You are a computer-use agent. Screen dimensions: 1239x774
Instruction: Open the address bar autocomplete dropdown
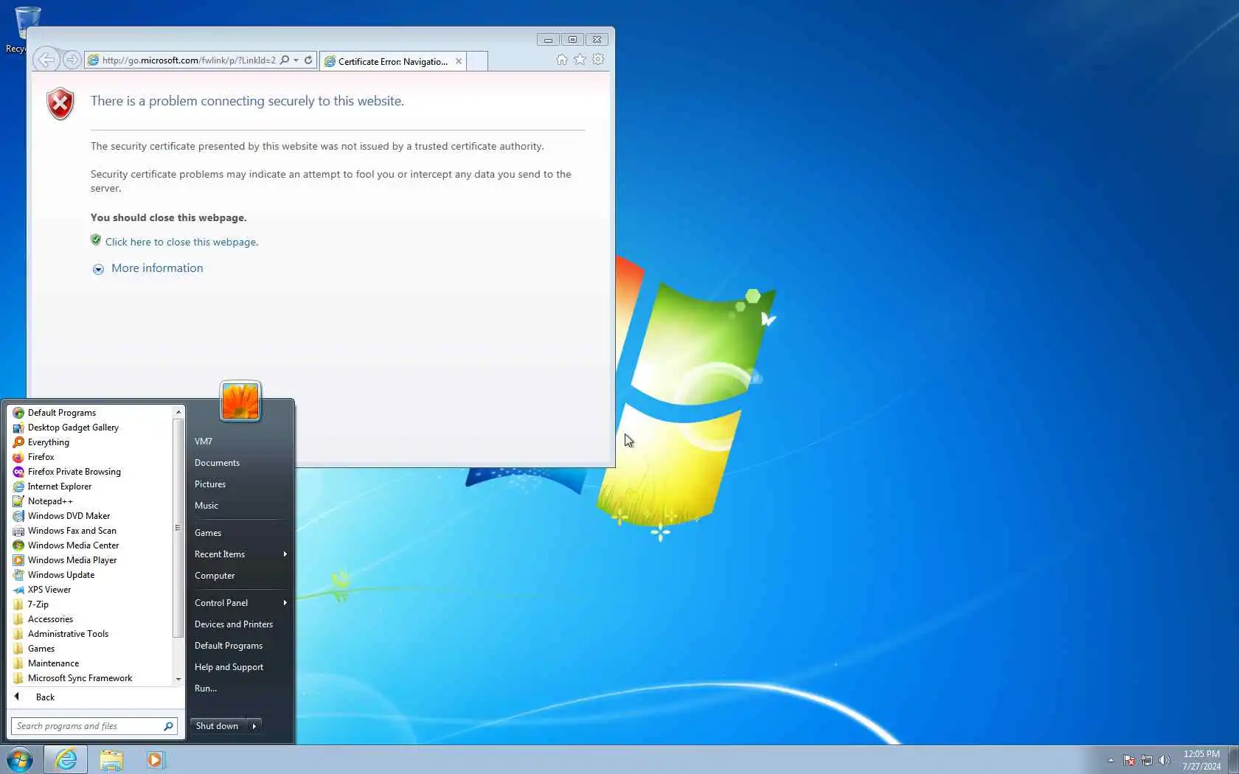pos(296,60)
